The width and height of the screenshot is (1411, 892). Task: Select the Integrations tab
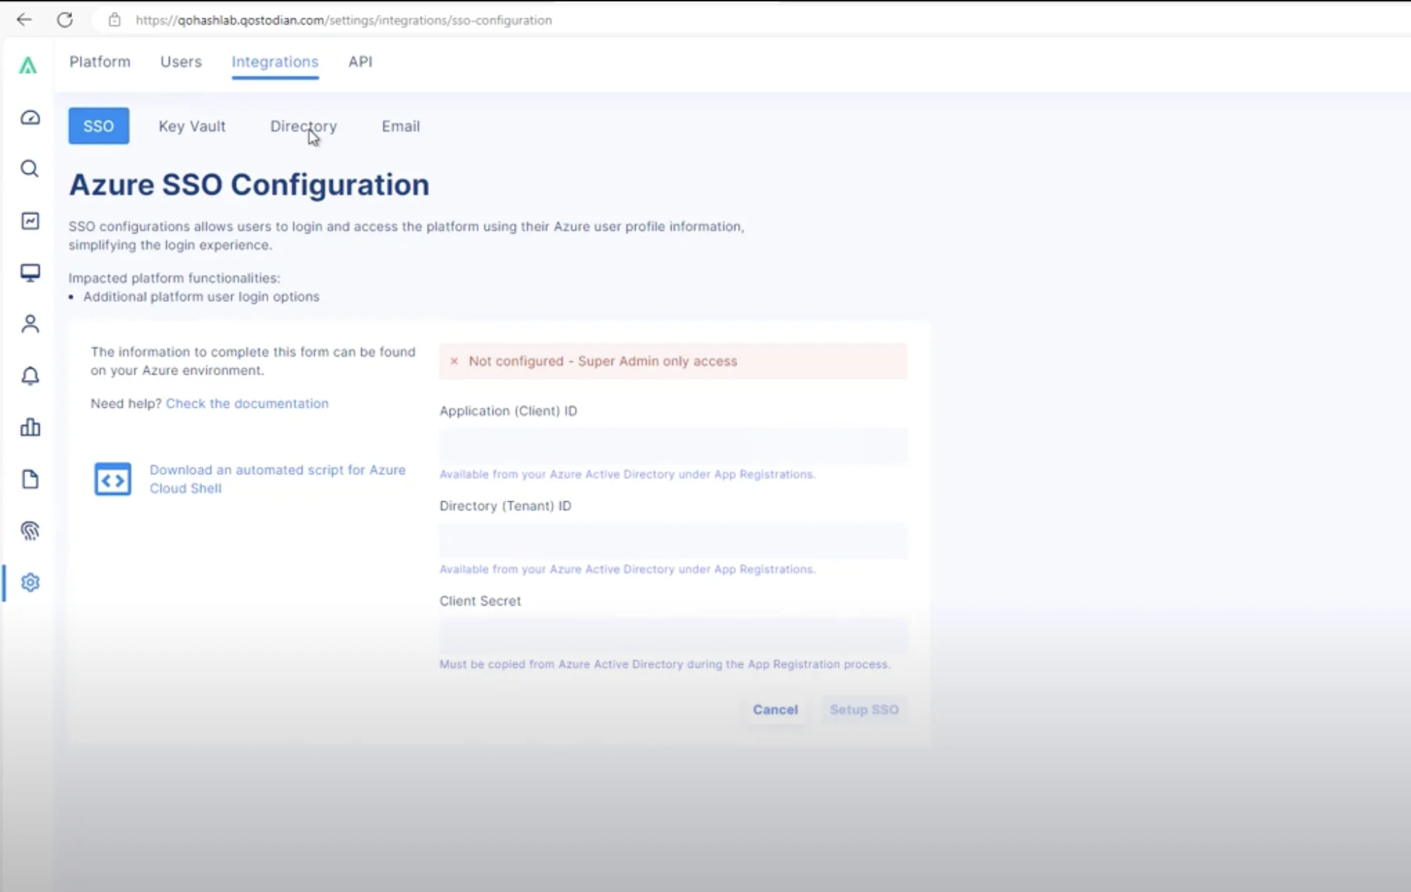pos(275,61)
